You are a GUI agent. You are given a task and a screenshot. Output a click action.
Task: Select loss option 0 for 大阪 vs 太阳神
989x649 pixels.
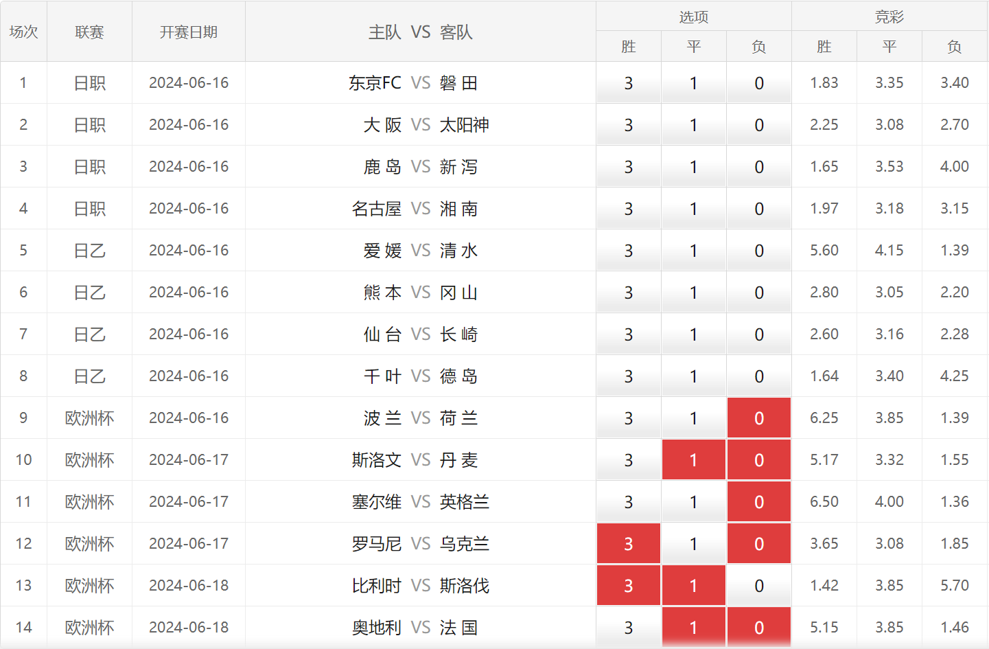[759, 125]
